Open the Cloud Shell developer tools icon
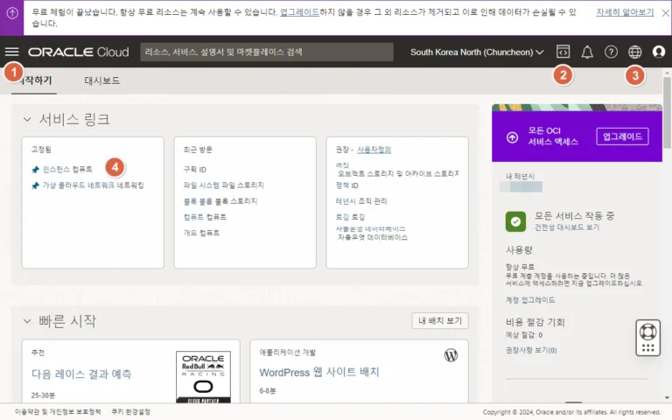The width and height of the screenshot is (672, 420). click(563, 52)
